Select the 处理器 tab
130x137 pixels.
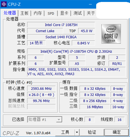coord(10,13)
